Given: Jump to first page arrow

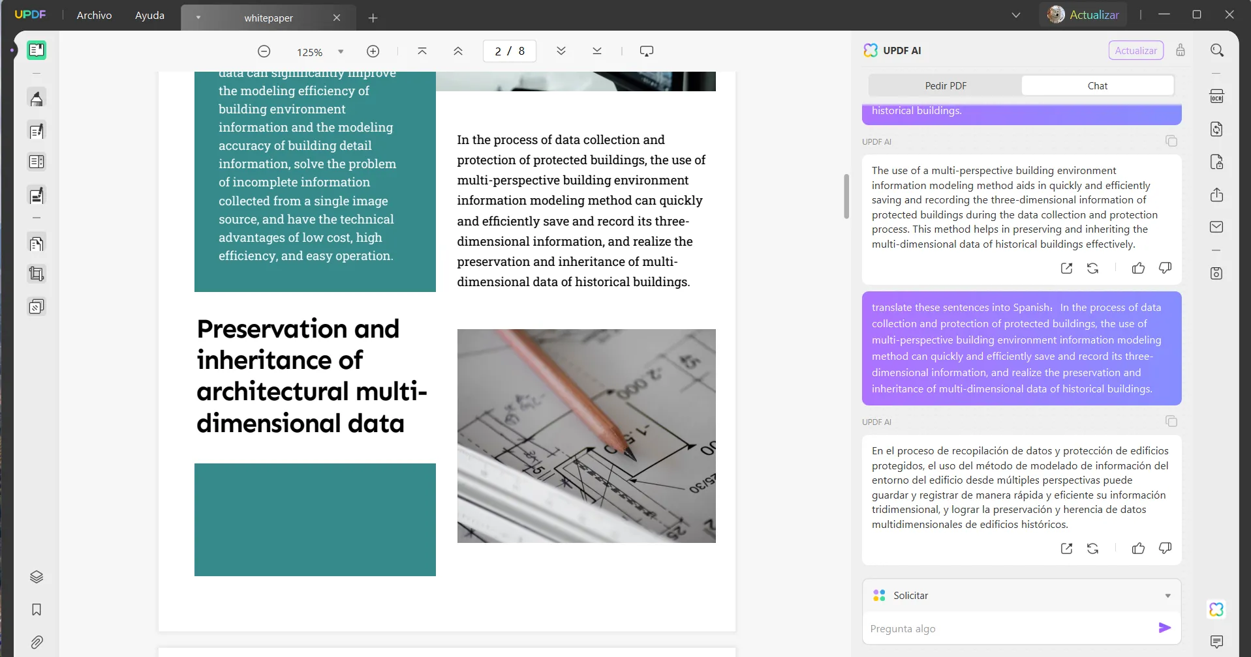Looking at the screenshot, I should 422,51.
